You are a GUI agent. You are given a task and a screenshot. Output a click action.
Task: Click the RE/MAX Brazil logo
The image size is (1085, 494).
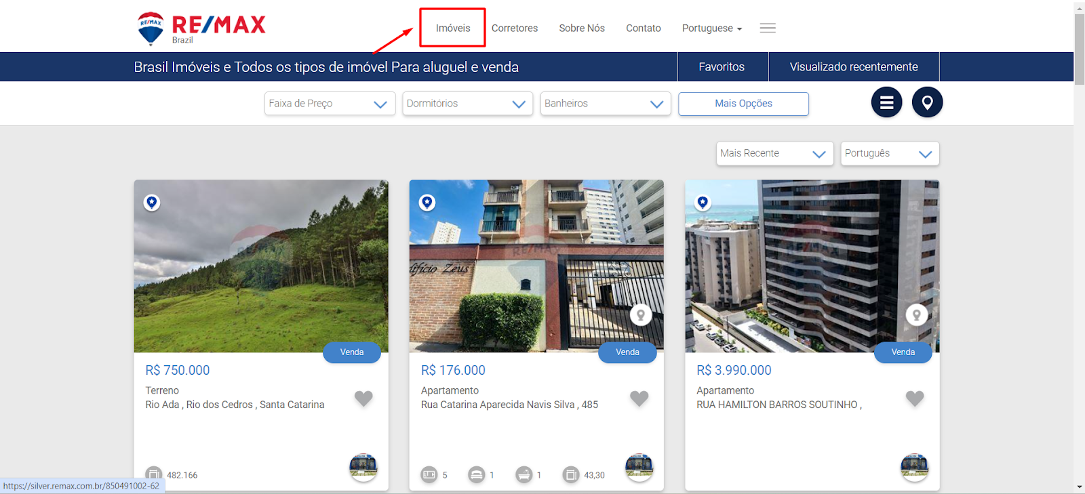[x=201, y=28]
